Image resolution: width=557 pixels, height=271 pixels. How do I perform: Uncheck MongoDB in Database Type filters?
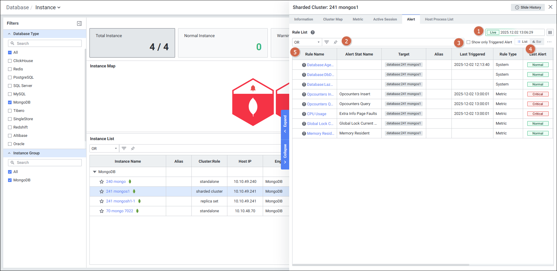tap(10, 102)
